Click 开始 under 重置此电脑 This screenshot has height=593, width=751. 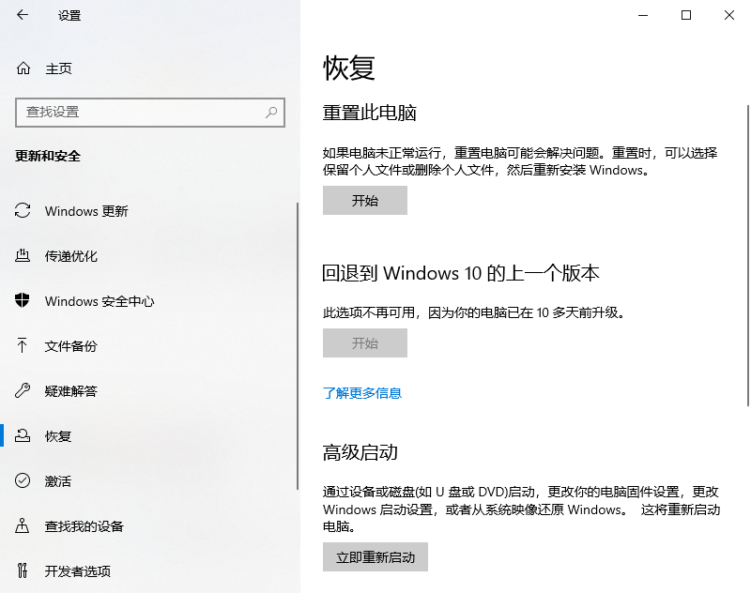(364, 200)
